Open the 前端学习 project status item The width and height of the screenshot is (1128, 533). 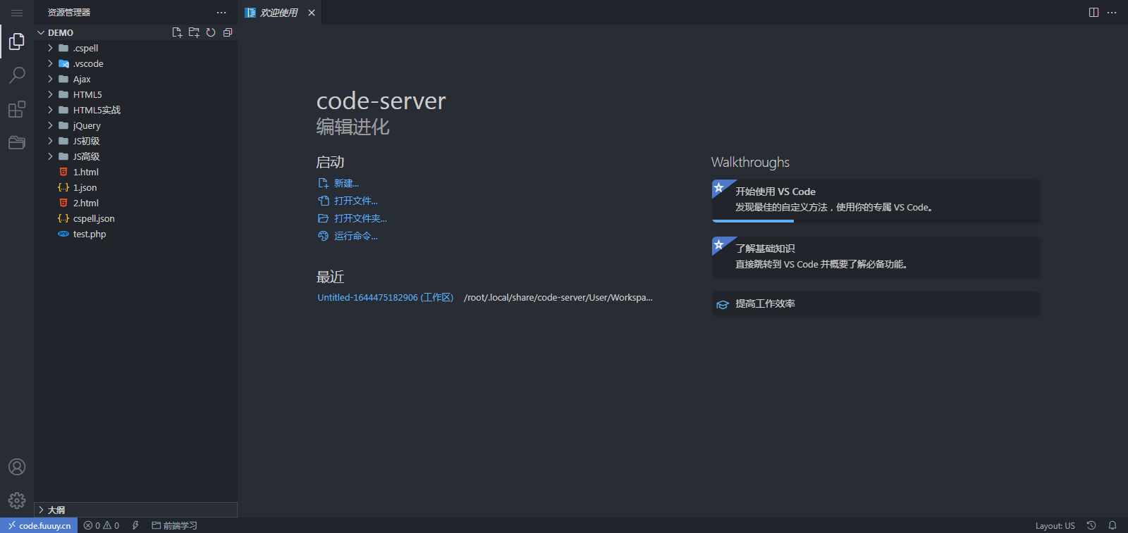(174, 525)
